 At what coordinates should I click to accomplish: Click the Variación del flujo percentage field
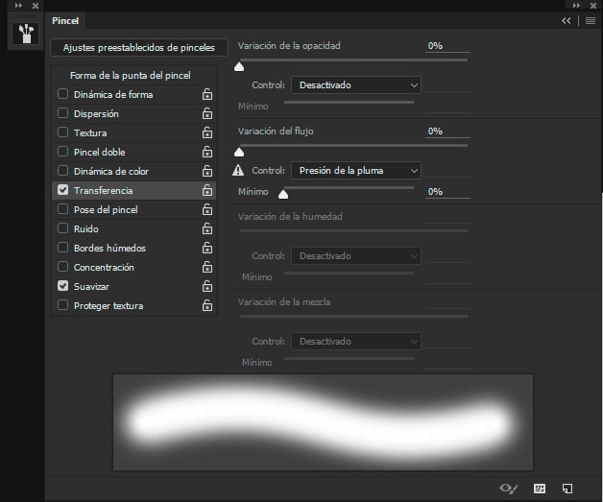click(447, 131)
